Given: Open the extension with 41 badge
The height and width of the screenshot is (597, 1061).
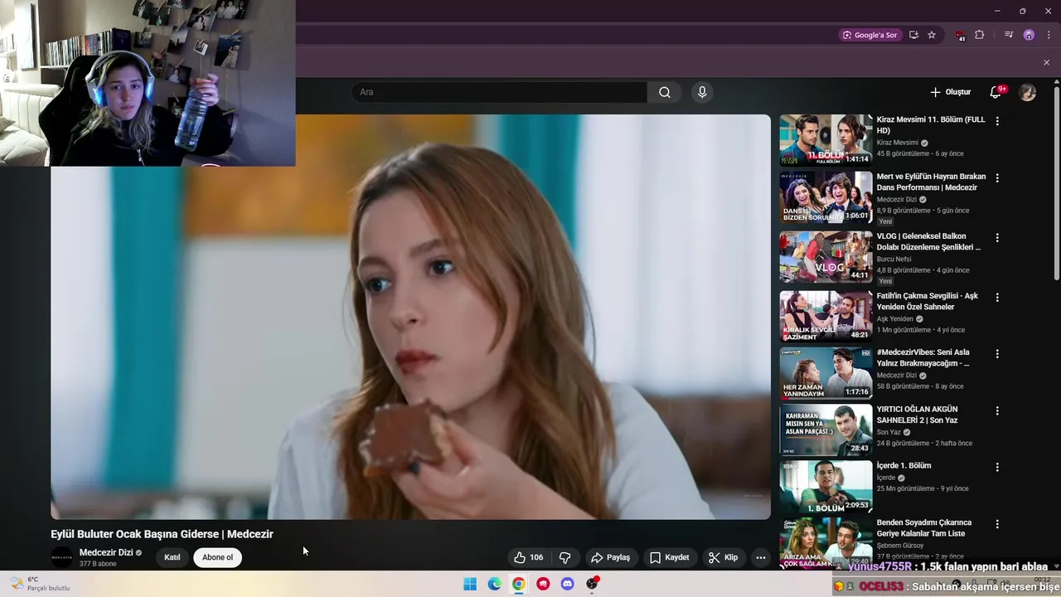Looking at the screenshot, I should [x=960, y=35].
